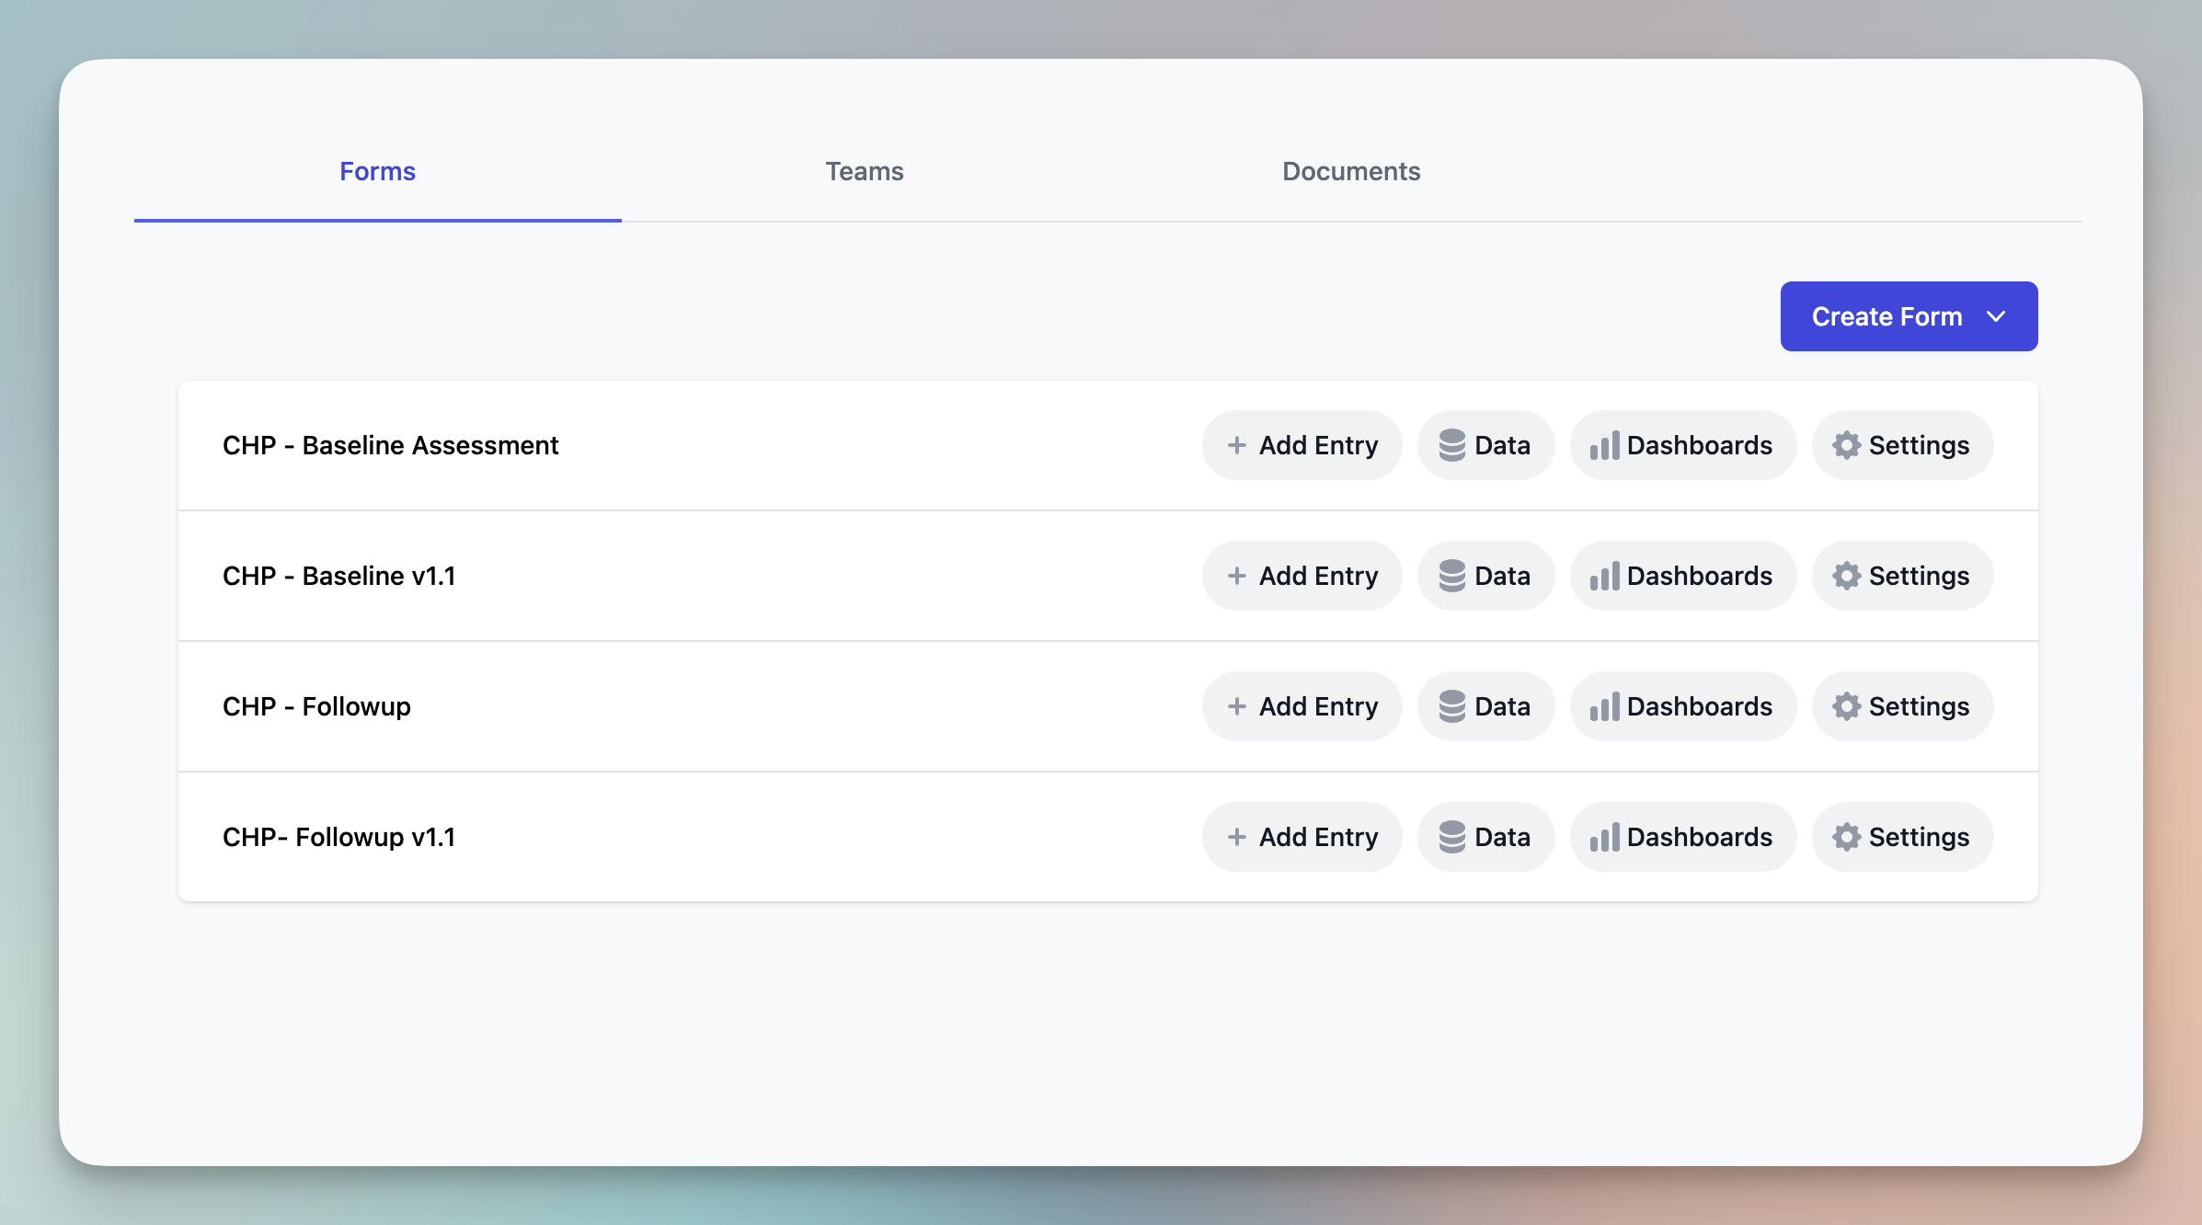The image size is (2202, 1225).
Task: Expand the Create Form dropdown chevron
Action: 1995,316
